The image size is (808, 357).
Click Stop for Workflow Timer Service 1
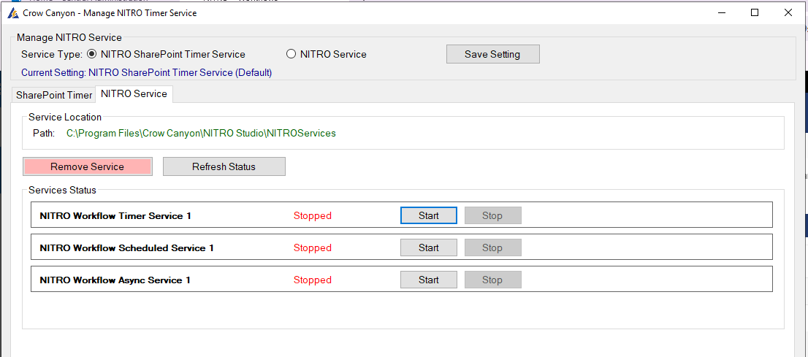pyautogui.click(x=492, y=215)
